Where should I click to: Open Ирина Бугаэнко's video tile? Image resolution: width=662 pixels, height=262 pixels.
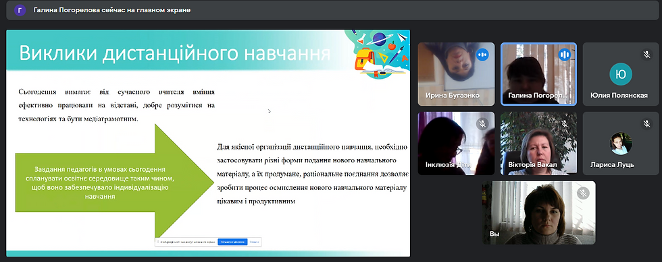point(456,73)
